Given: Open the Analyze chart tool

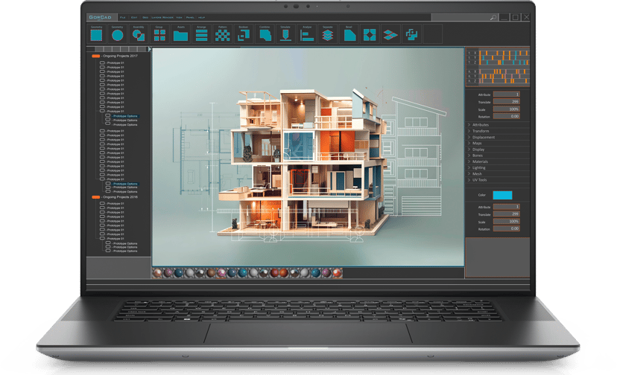Looking at the screenshot, I should pyautogui.click(x=307, y=36).
